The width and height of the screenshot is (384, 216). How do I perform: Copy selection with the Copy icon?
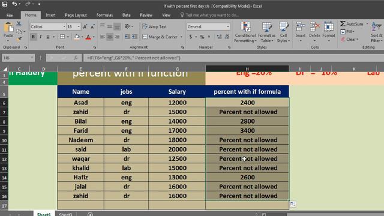[19, 31]
